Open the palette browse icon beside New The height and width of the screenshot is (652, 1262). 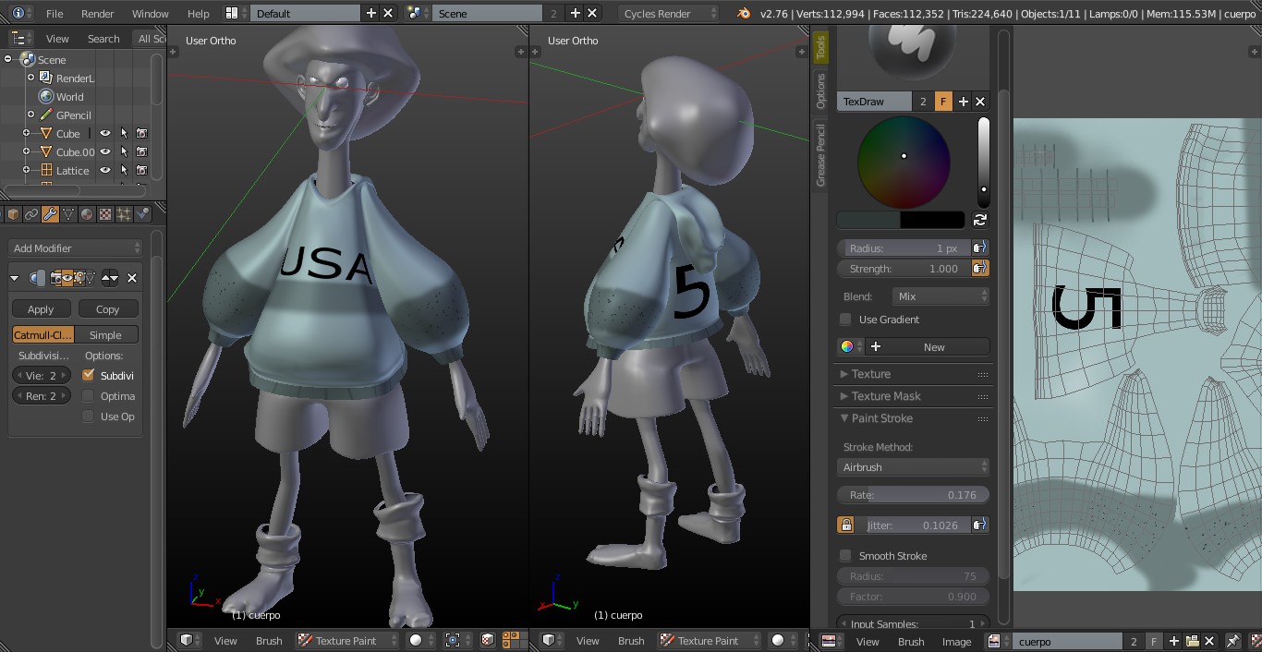[x=850, y=346]
